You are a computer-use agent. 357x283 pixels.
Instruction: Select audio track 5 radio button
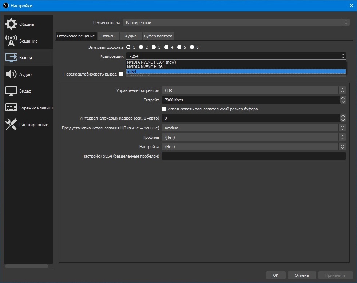point(179,47)
